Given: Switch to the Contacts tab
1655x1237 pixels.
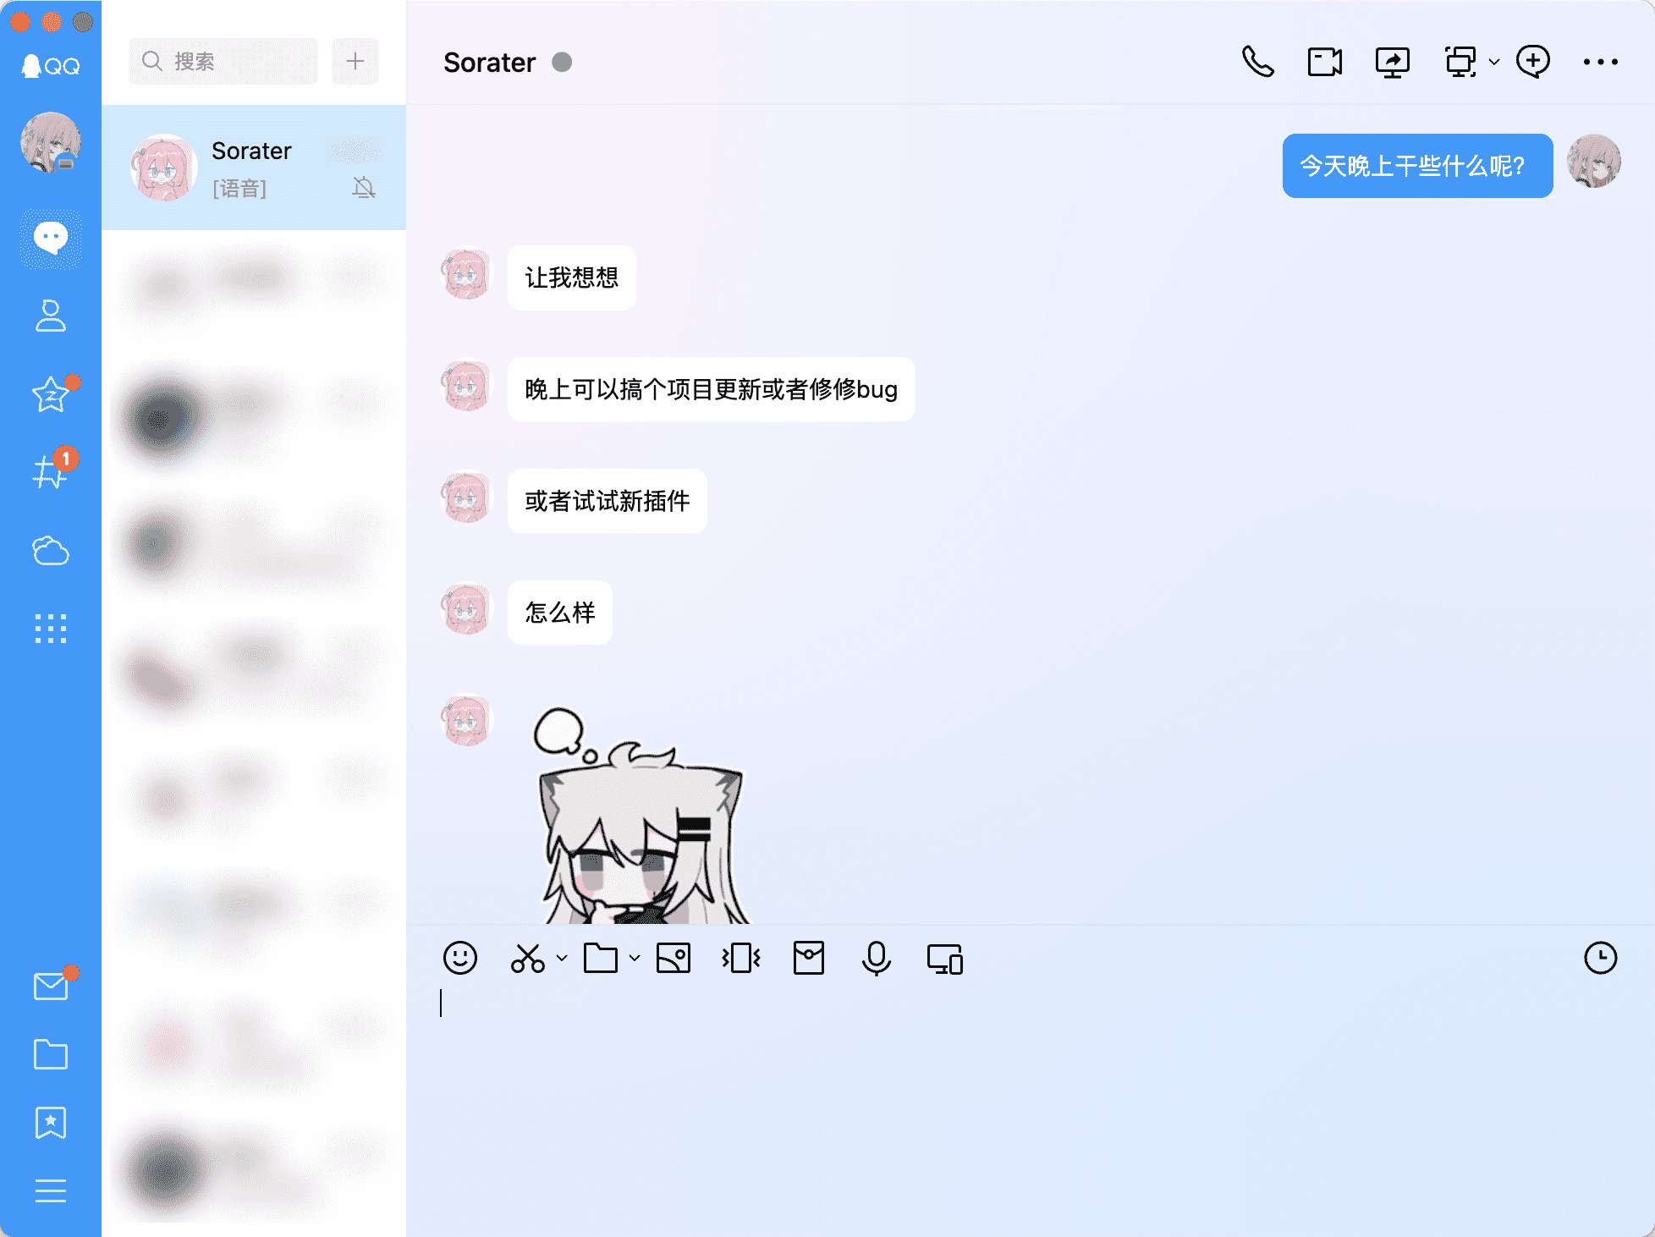Looking at the screenshot, I should (x=51, y=316).
